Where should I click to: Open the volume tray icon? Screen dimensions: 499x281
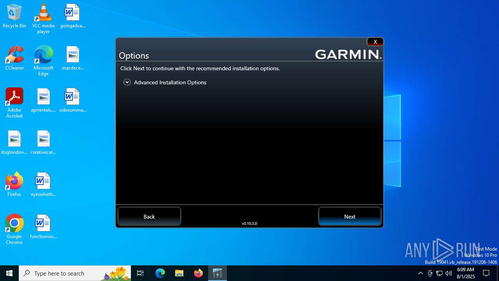tap(449, 273)
